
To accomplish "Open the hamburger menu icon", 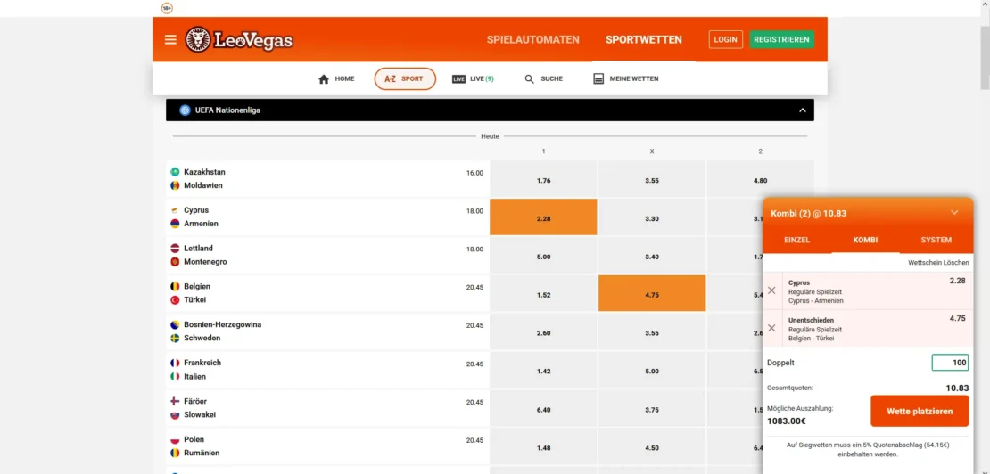I will coord(170,40).
